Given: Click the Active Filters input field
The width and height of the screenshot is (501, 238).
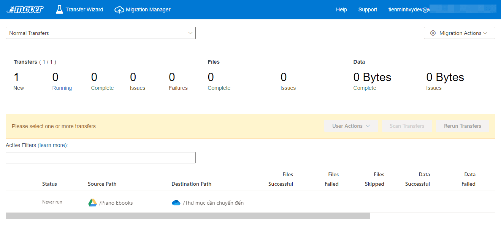Looking at the screenshot, I should [101, 158].
